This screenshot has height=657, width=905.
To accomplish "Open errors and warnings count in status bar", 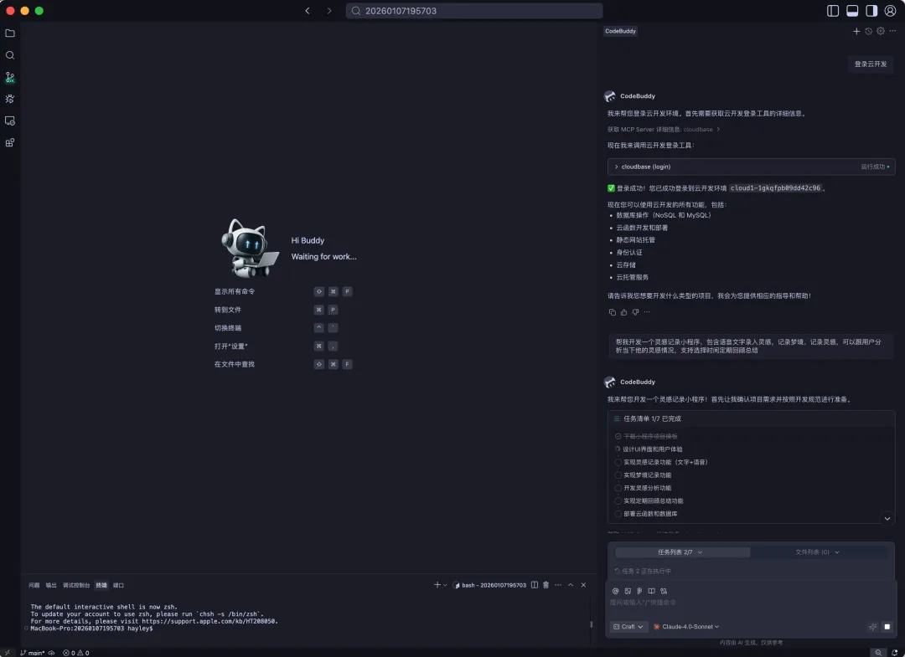I will (x=76, y=653).
